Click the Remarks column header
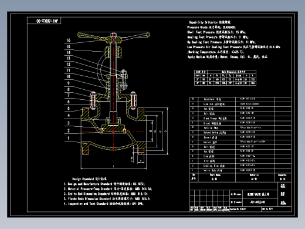This screenshot has width=305, height=229. click(x=283, y=177)
